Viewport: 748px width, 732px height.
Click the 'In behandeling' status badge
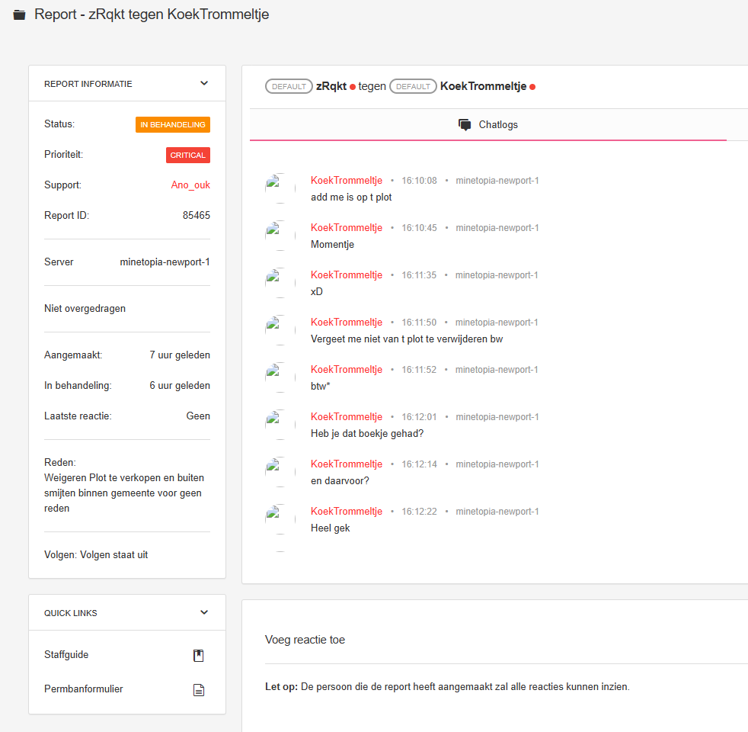click(173, 124)
